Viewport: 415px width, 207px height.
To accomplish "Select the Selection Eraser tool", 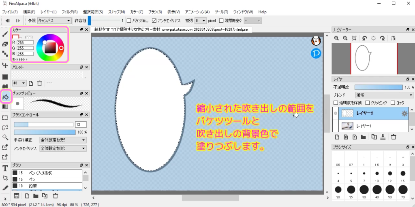I will click(x=5, y=157).
